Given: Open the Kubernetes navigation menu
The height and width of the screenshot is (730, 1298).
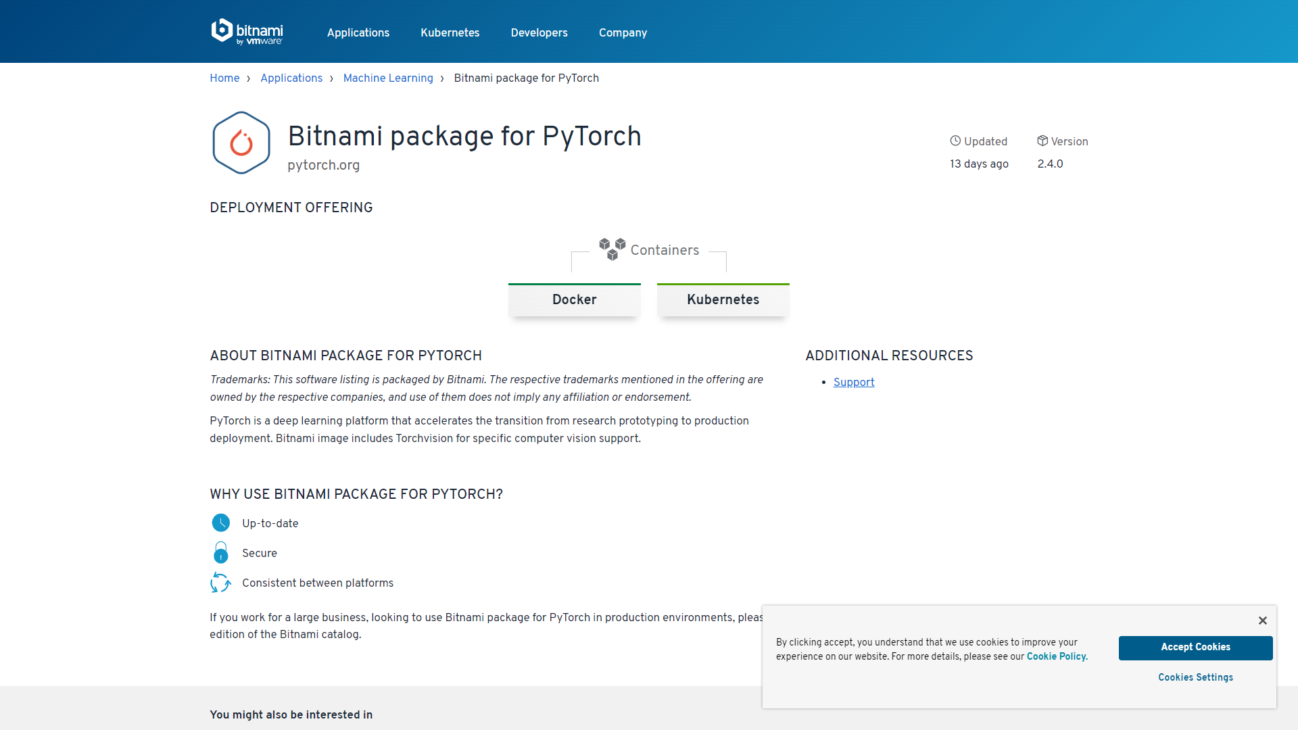Looking at the screenshot, I should [450, 32].
